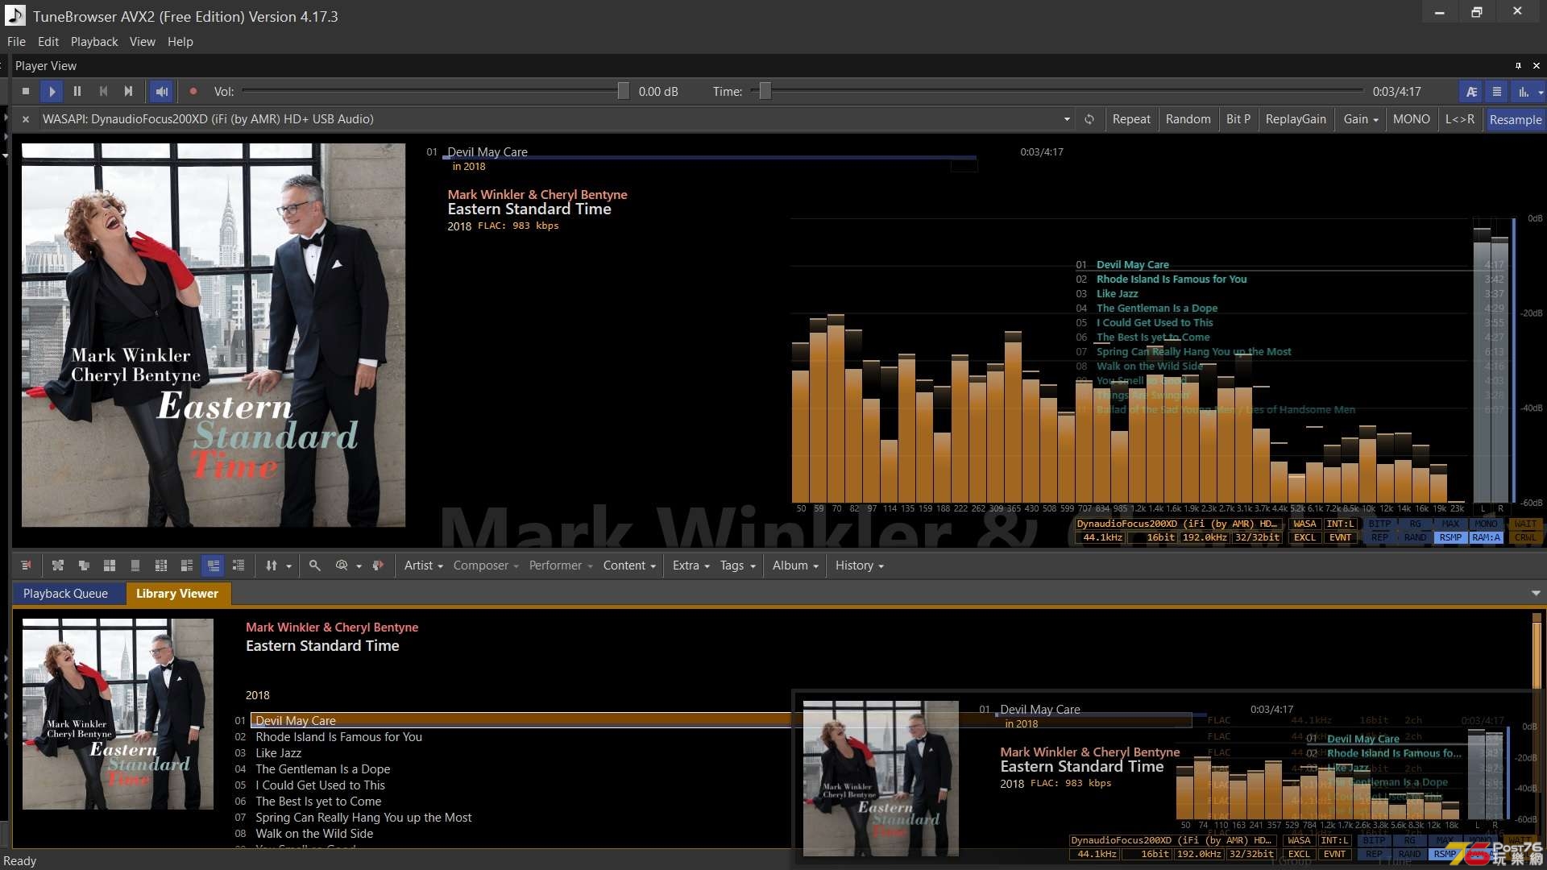This screenshot has height=870, width=1547.
Task: Open the Edit menu
Action: (48, 42)
